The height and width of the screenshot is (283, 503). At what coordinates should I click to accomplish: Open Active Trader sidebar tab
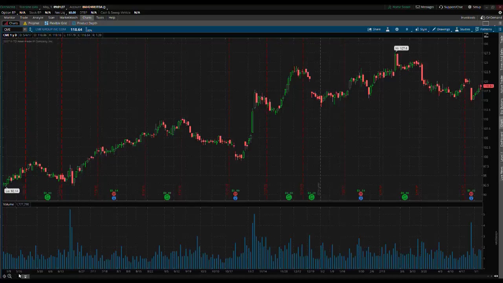click(x=501, y=84)
